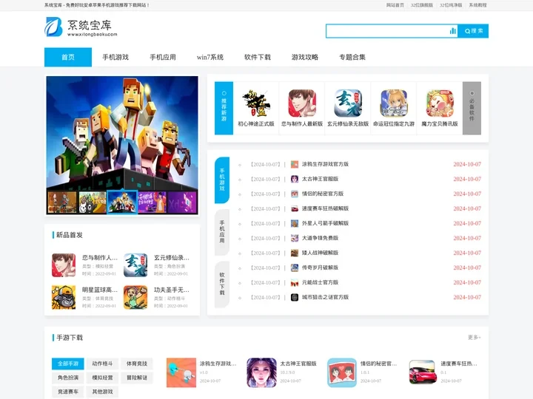Click 系统教程 link in top bar
Image resolution: width=533 pixels, height=399 pixels.
coord(478,5)
